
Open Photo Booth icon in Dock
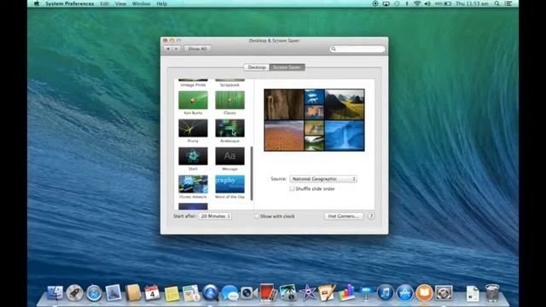(268, 293)
